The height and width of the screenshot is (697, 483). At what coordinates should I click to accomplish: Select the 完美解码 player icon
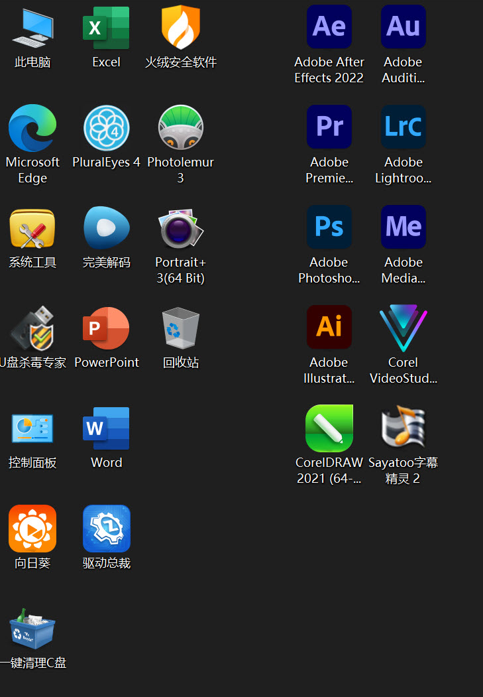107,227
